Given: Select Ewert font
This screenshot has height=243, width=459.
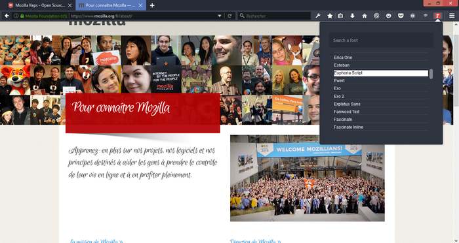Looking at the screenshot, I should 380,80.
